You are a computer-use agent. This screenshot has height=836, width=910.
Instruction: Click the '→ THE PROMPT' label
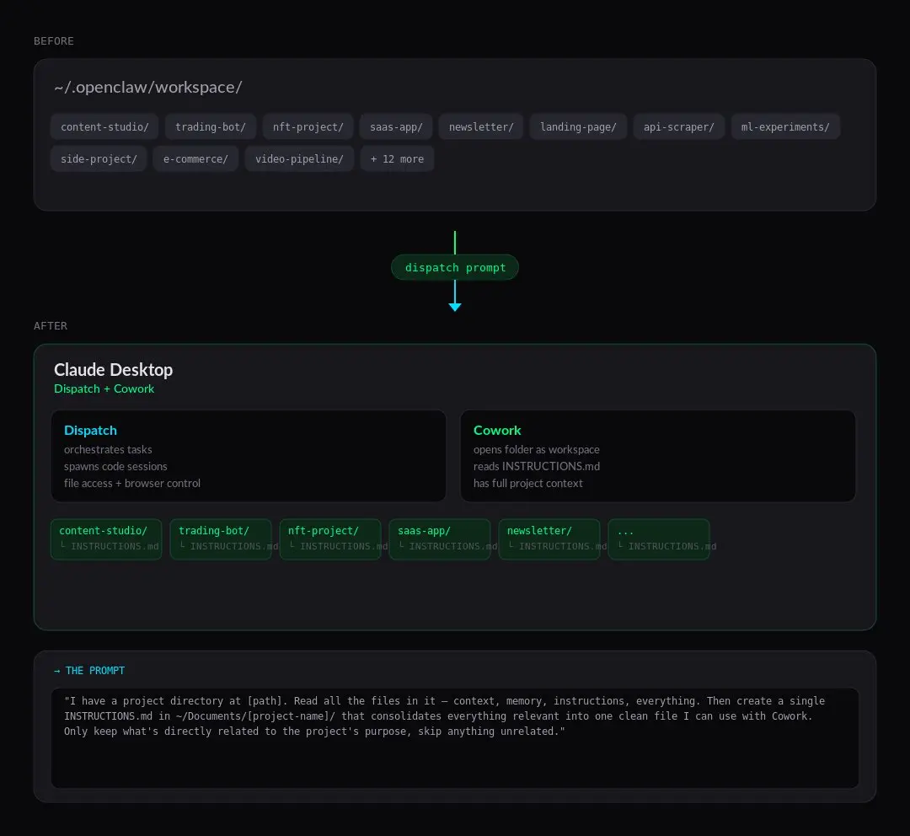click(89, 671)
